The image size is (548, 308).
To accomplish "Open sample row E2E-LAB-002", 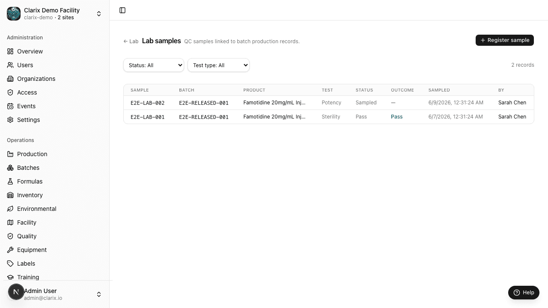I will coord(329,103).
